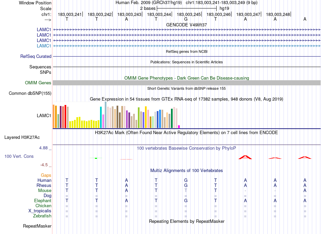321x234 pixels.
Task: Select the Dog alignment row label
Action: point(47,196)
